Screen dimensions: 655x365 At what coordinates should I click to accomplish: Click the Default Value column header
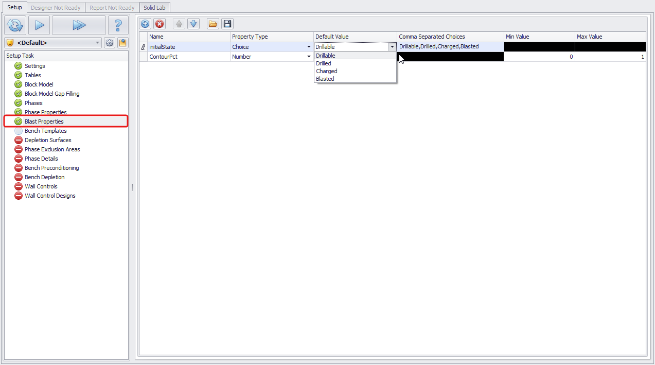356,37
